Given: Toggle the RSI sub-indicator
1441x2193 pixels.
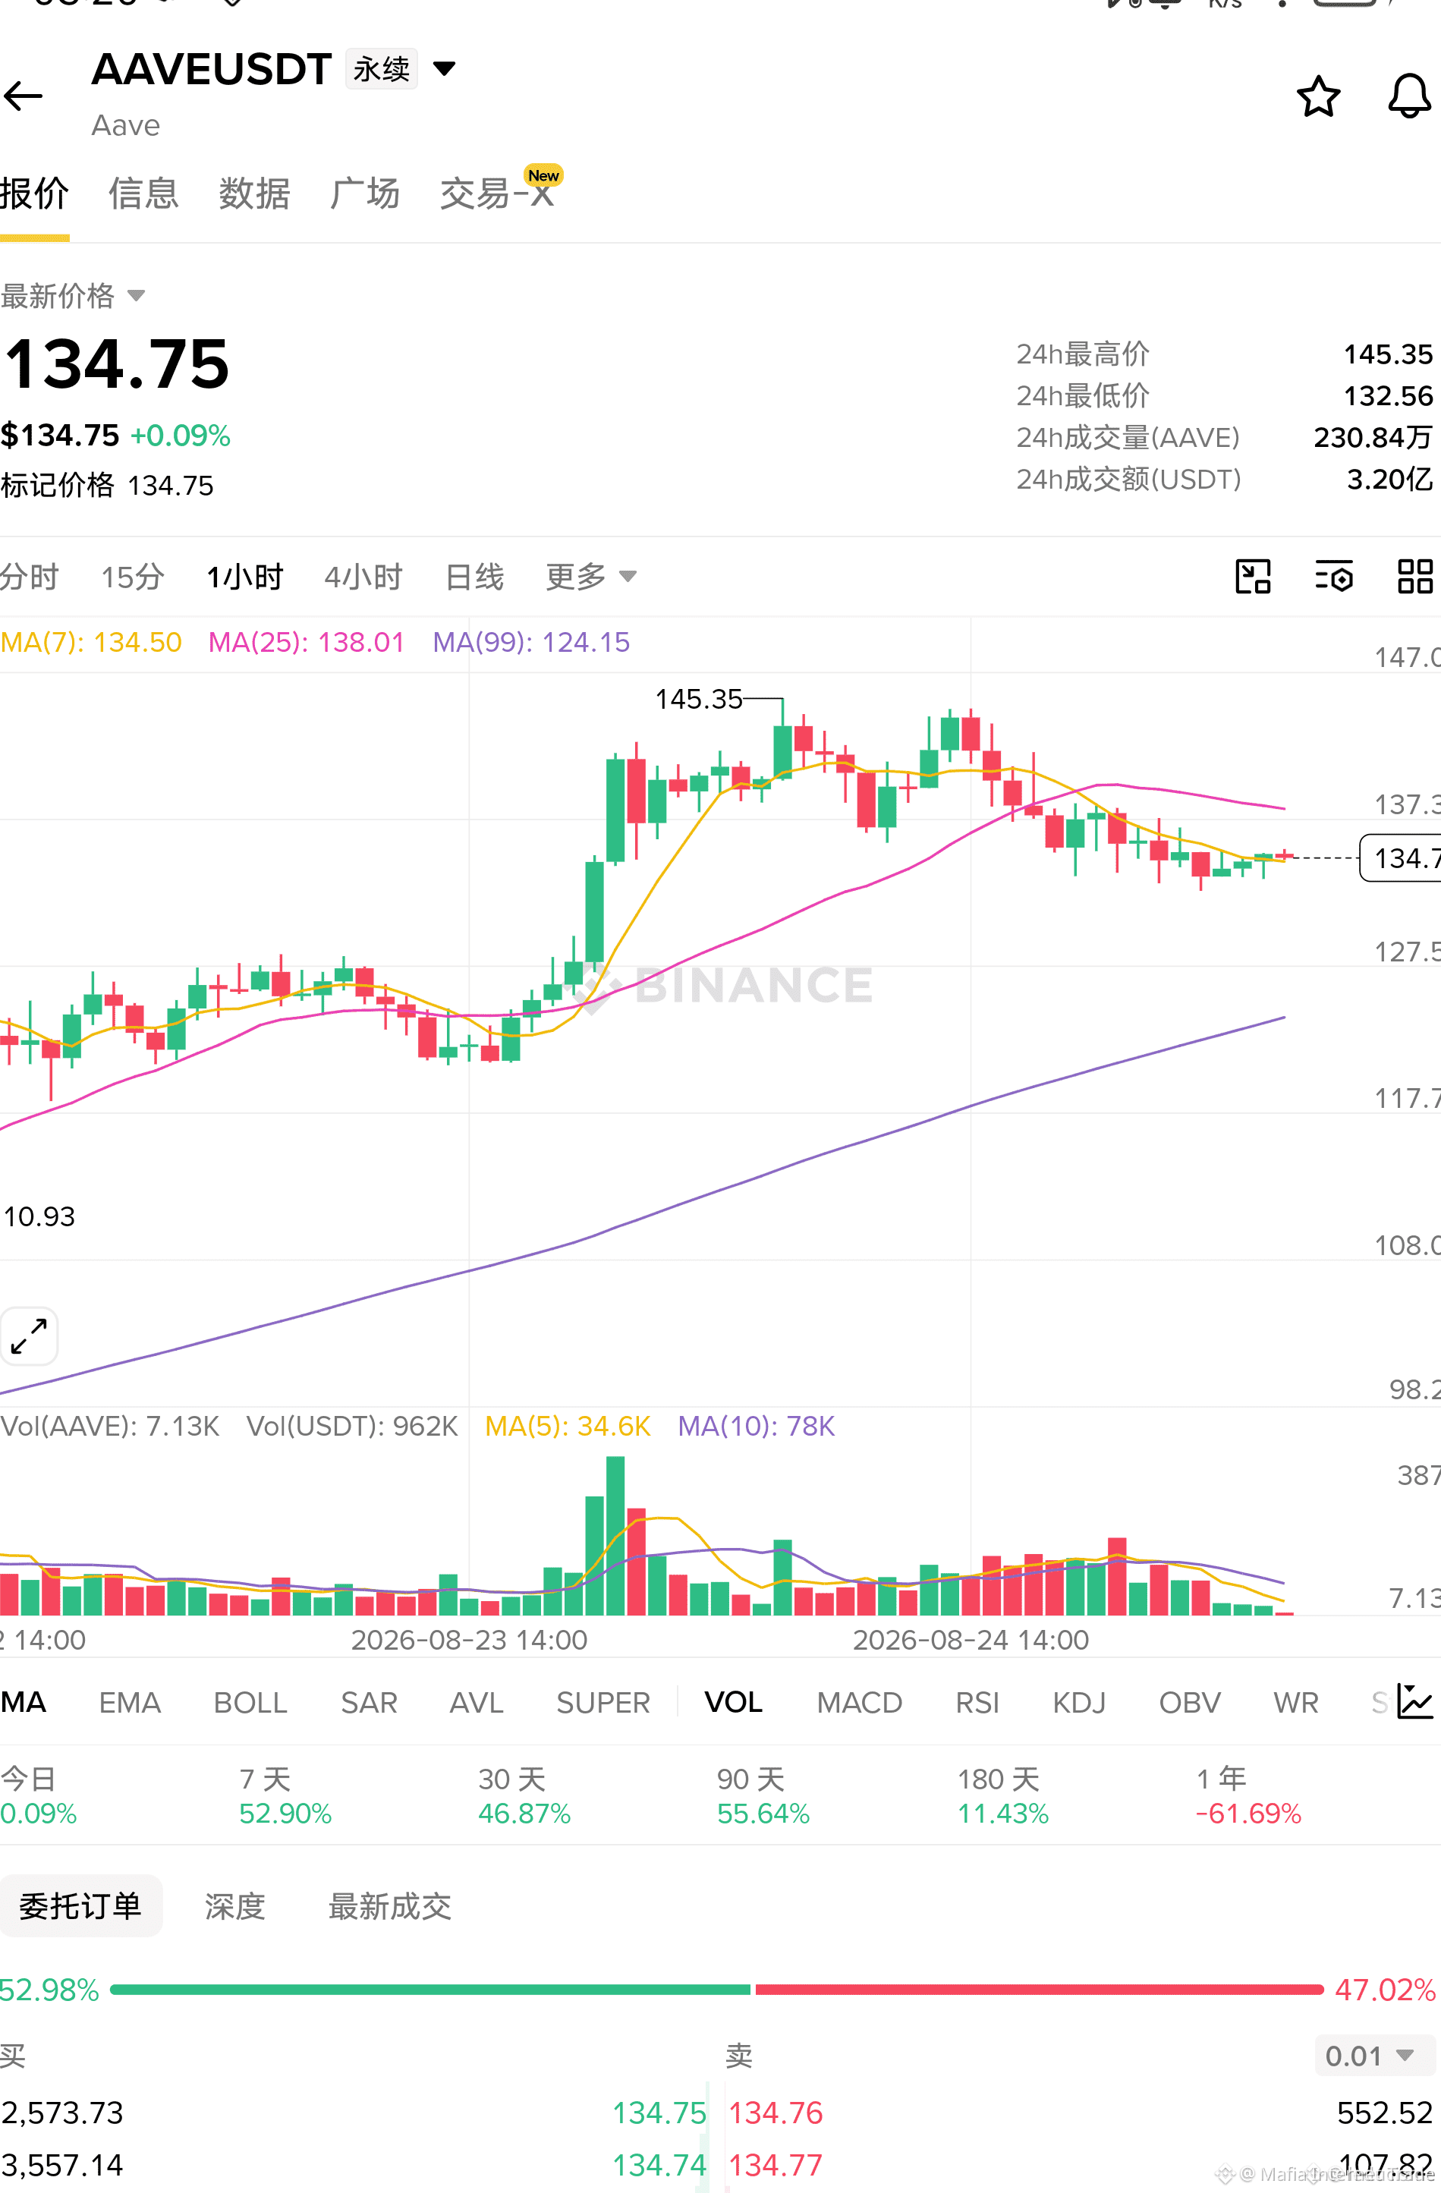Looking at the screenshot, I should click(977, 1702).
